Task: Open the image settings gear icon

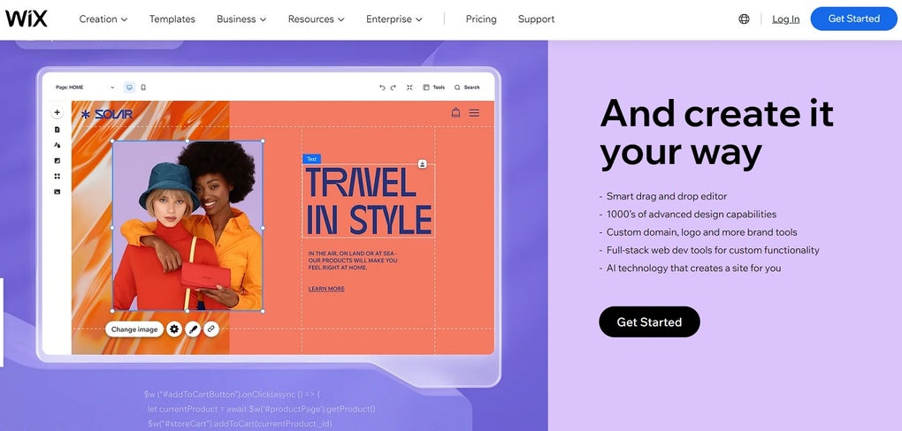Action: (174, 329)
